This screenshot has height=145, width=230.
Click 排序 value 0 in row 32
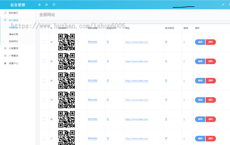click(184, 42)
